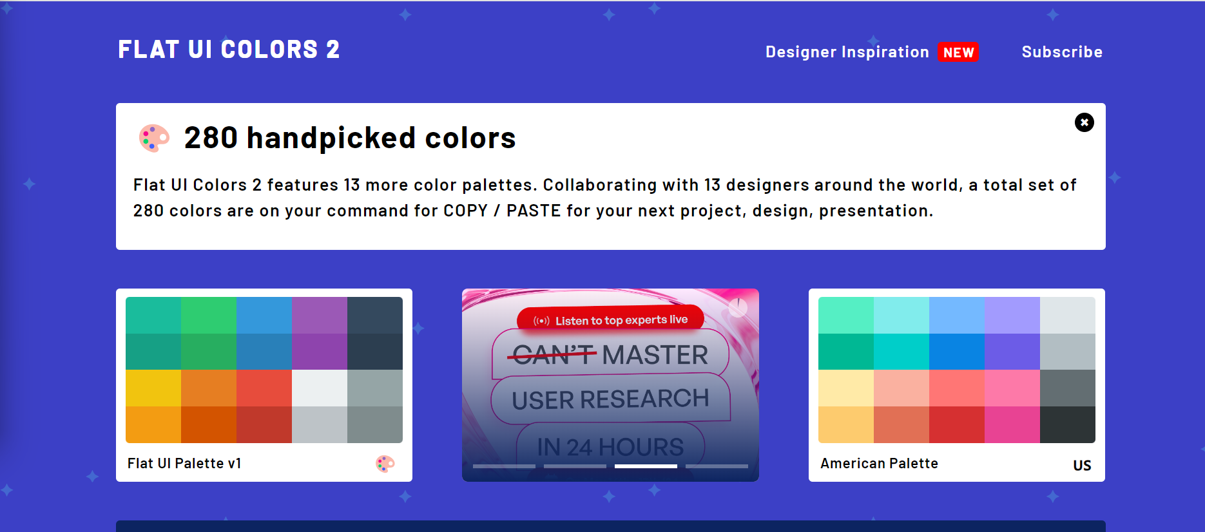Pick the yellow sunflower swatch in Flat UI Palette v1
Image resolution: width=1205 pixels, height=532 pixels.
[153, 388]
